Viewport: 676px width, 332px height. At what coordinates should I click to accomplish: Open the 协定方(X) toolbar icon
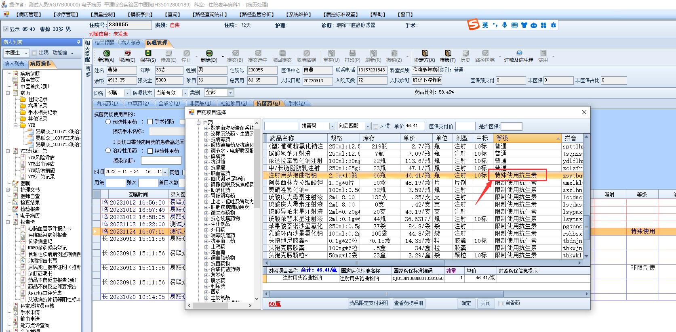click(x=425, y=53)
